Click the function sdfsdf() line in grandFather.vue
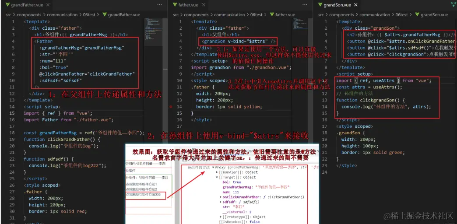 (x=49, y=159)
